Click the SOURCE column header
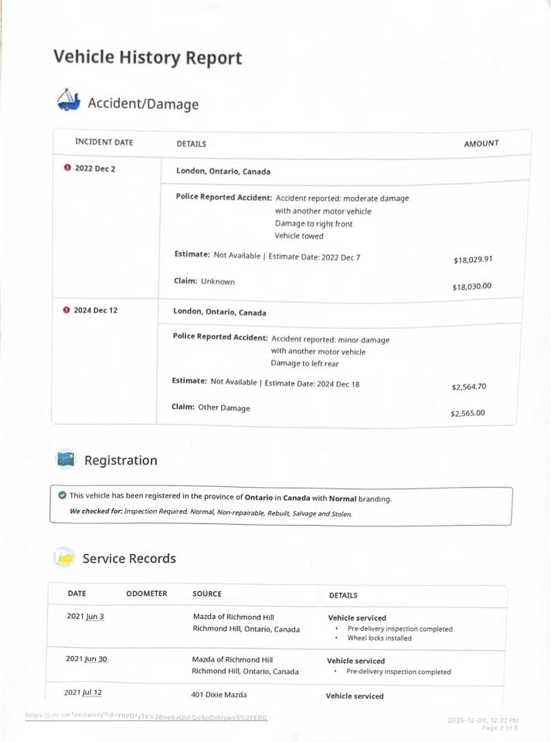This screenshot has height=742, width=551. (x=206, y=594)
